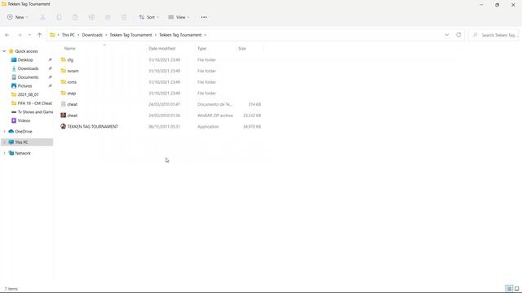Image resolution: width=522 pixels, height=293 pixels.
Task: Sort by Date modified column header
Action: coord(161,49)
